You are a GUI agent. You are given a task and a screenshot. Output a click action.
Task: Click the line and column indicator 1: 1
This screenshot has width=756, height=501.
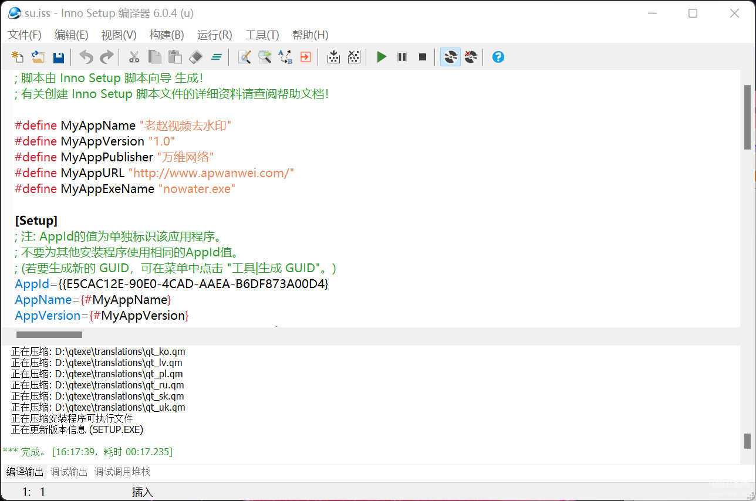33,492
